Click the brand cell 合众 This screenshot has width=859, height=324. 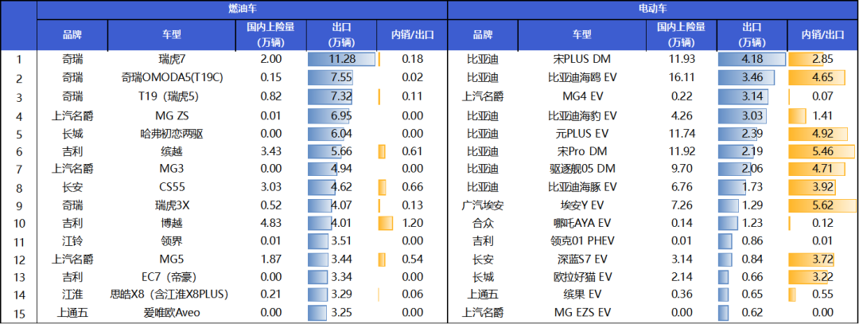pos(484,223)
